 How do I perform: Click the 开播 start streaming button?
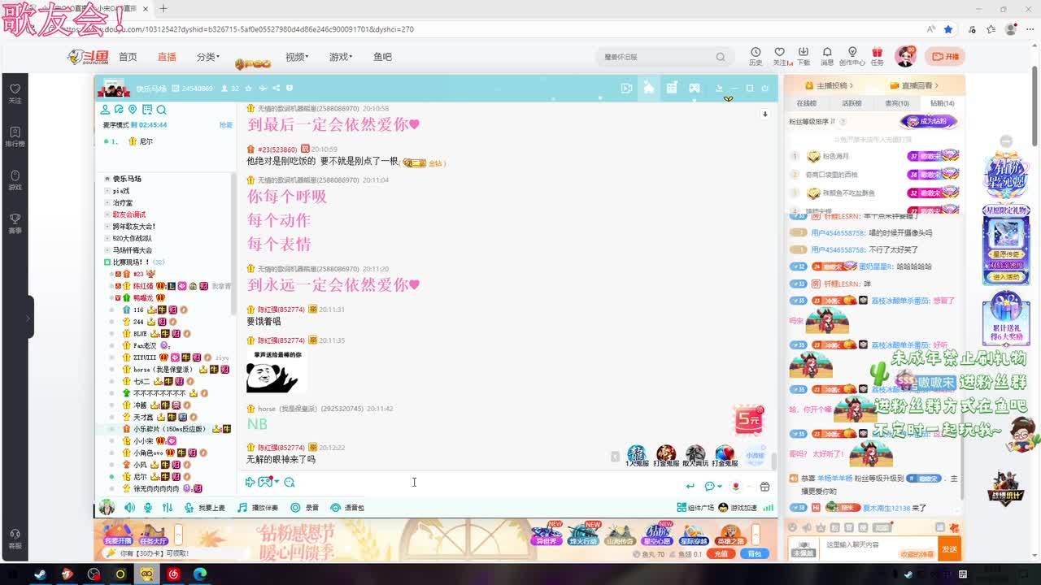[x=946, y=56]
